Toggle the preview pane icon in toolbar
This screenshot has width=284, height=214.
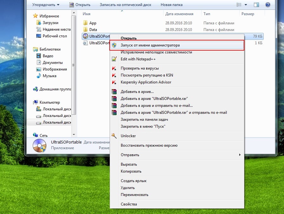click(x=257, y=5)
